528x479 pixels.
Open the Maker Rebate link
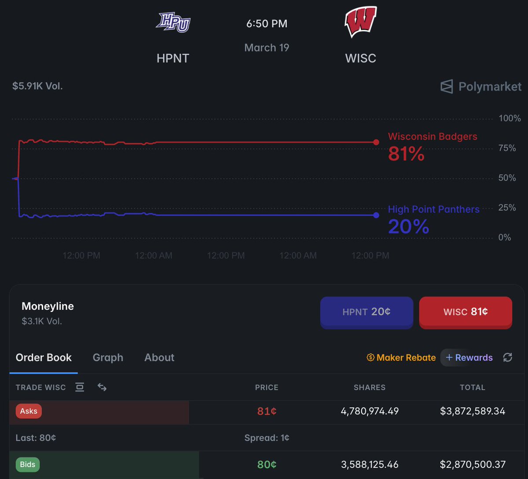click(401, 358)
